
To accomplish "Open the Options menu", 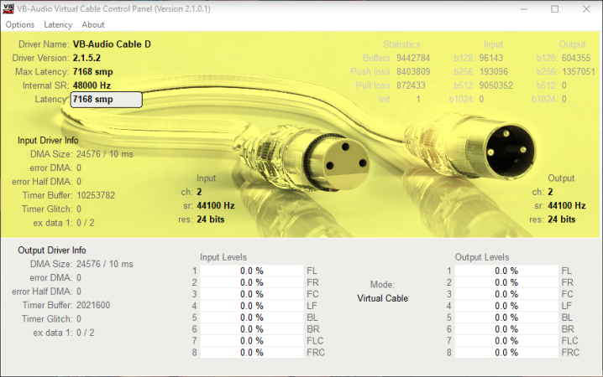I will (20, 25).
